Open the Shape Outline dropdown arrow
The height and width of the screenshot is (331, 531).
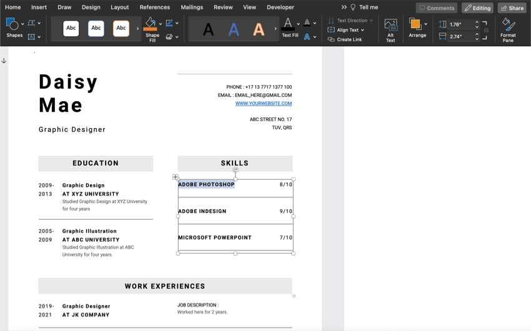[177, 23]
